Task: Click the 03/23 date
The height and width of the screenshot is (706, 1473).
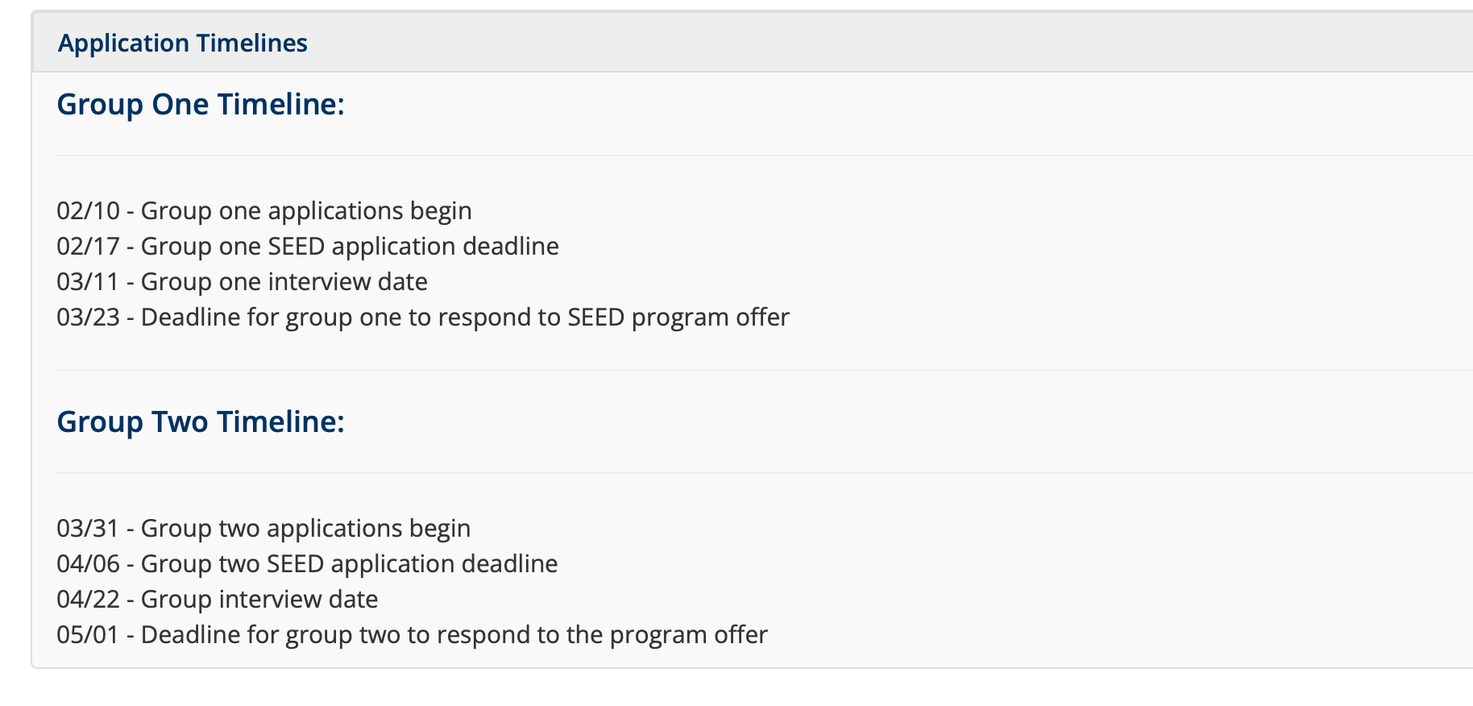Action: [x=88, y=318]
